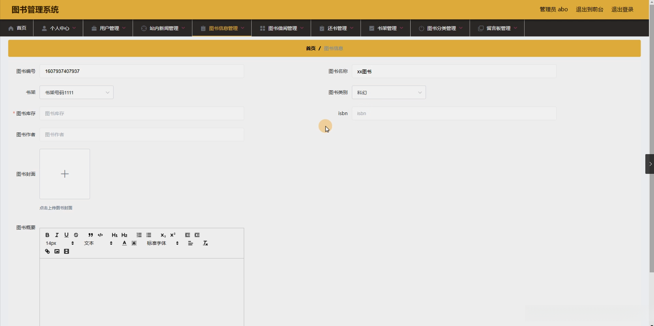The height and width of the screenshot is (326, 654).
Task: Apply strikethrough formatting in the editor
Action: point(76,235)
